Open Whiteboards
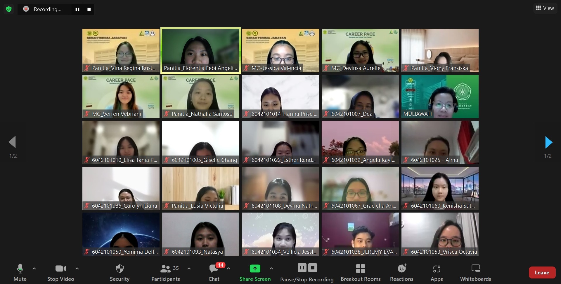This screenshot has height=284, width=561. tap(475, 272)
